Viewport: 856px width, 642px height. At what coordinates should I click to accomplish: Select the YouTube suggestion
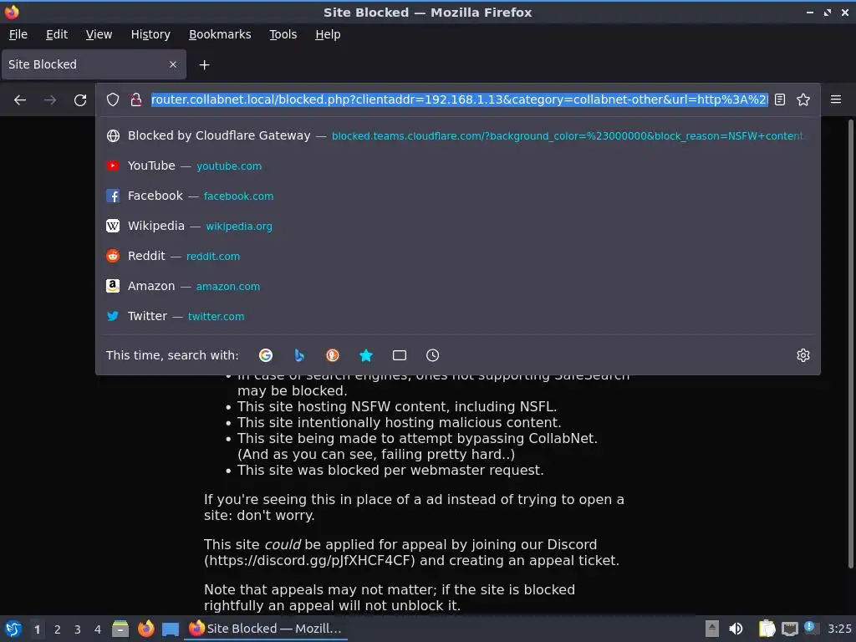coord(457,166)
